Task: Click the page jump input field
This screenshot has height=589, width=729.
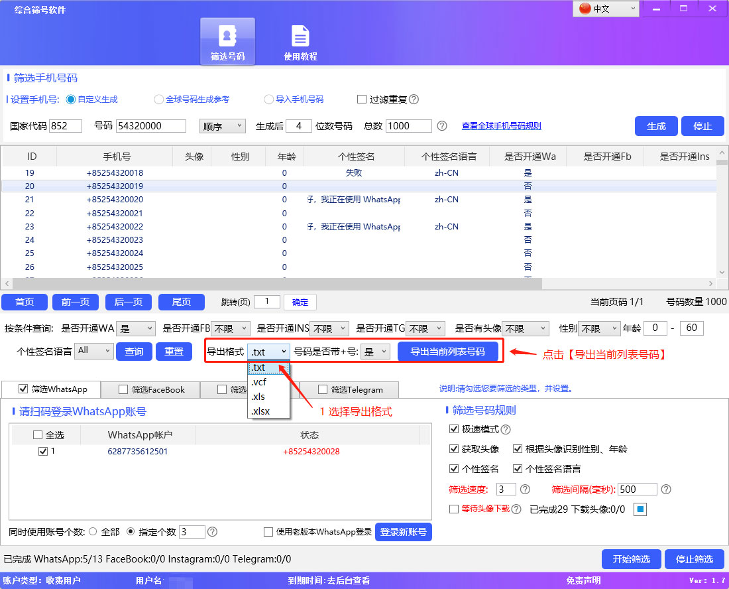Action: pos(267,301)
